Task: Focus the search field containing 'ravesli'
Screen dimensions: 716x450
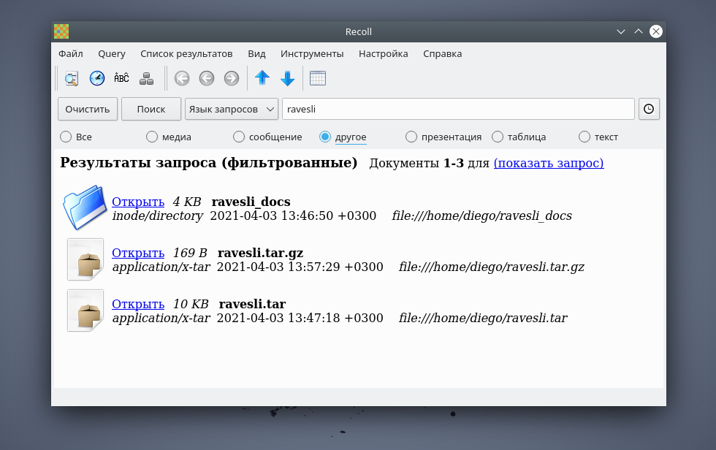Action: click(x=459, y=109)
